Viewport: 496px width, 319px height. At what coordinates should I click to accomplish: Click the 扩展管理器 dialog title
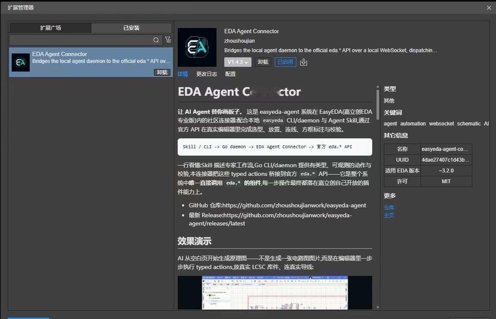21,8
